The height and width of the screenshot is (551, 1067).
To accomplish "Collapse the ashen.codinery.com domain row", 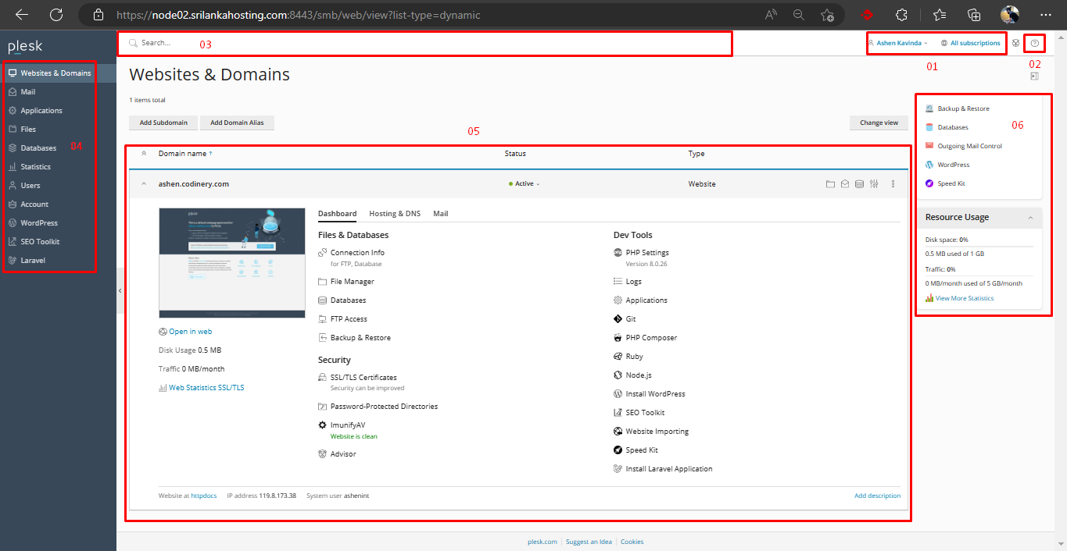I will pos(143,184).
